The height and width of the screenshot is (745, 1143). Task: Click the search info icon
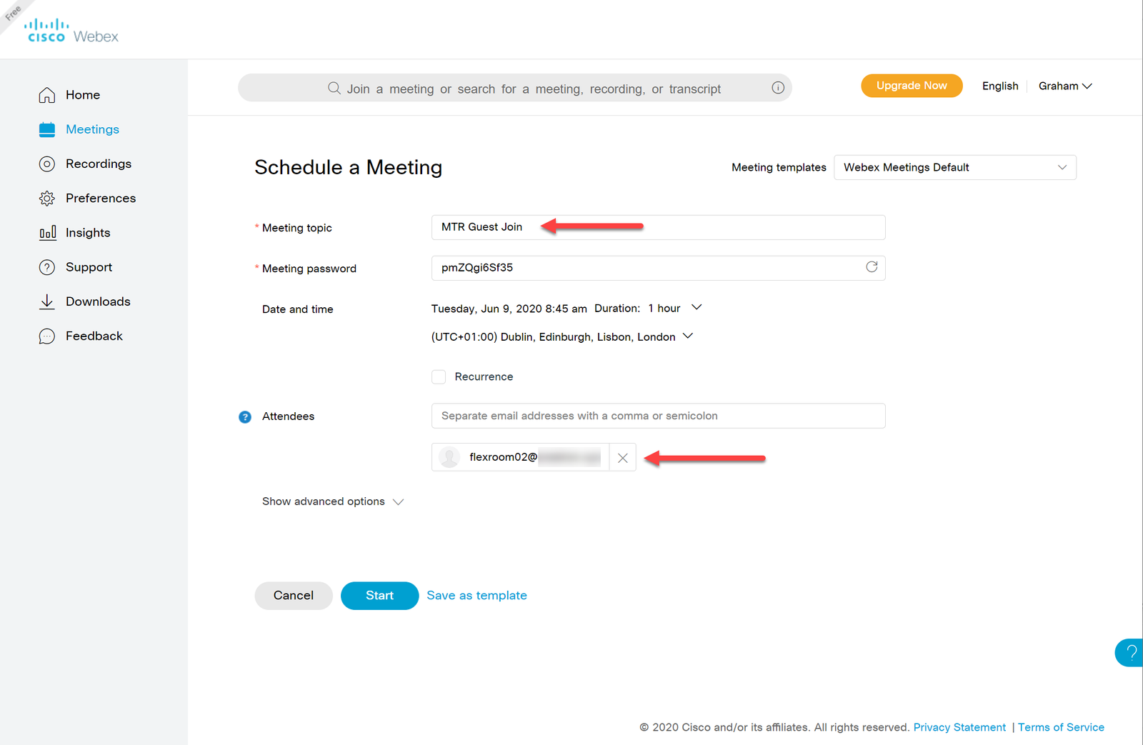pyautogui.click(x=777, y=88)
